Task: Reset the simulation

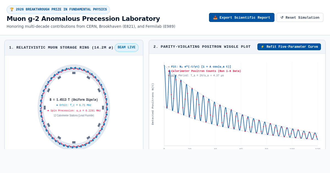Action: pos(300,18)
